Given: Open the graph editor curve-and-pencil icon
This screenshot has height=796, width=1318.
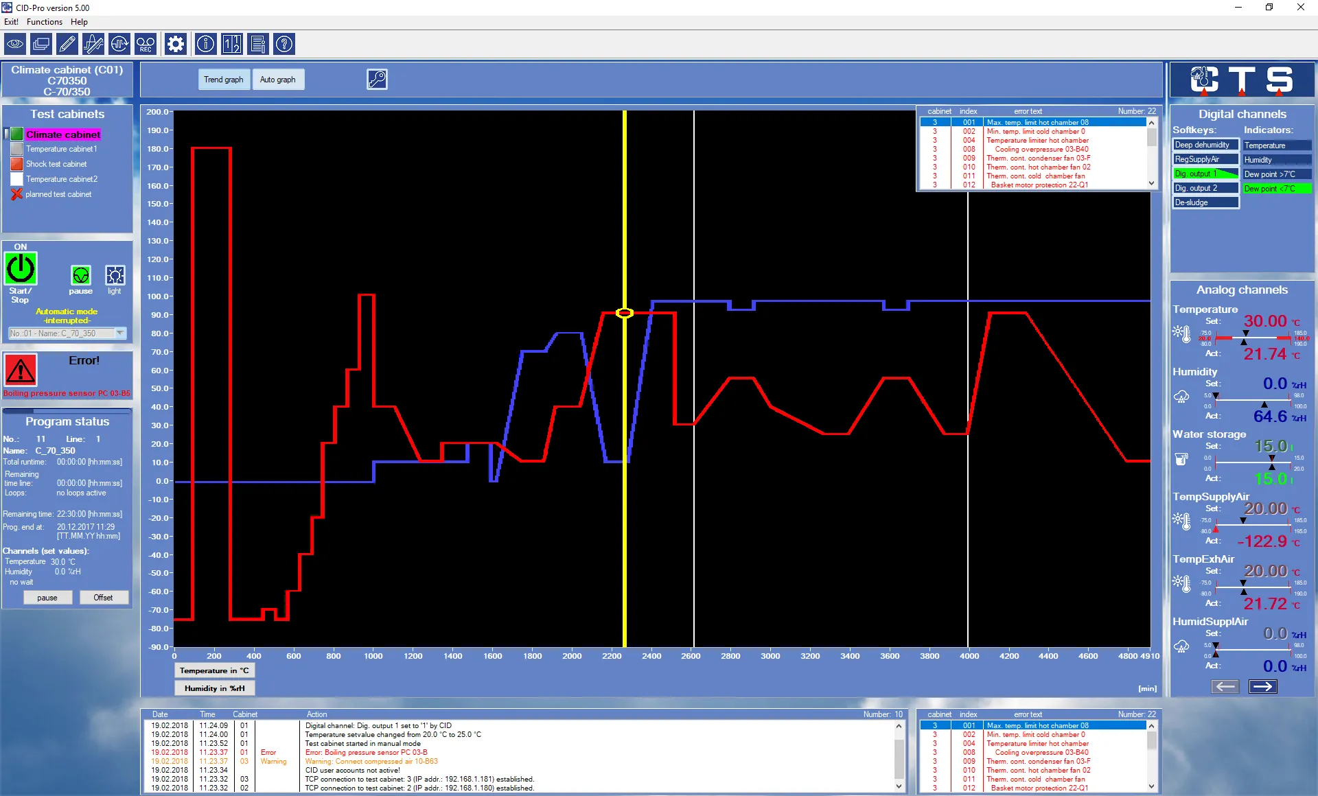Looking at the screenshot, I should [x=93, y=45].
